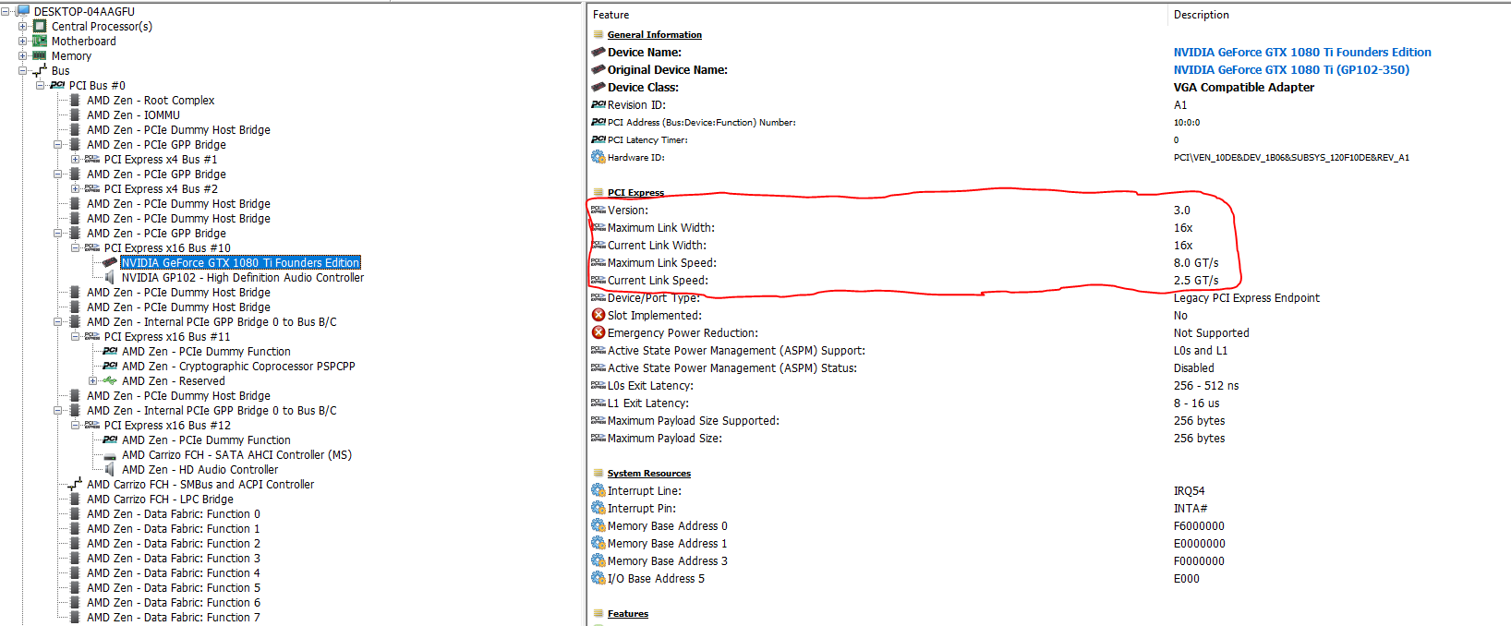Click the Description column header
Image resolution: width=1511 pixels, height=626 pixels.
[1201, 15]
